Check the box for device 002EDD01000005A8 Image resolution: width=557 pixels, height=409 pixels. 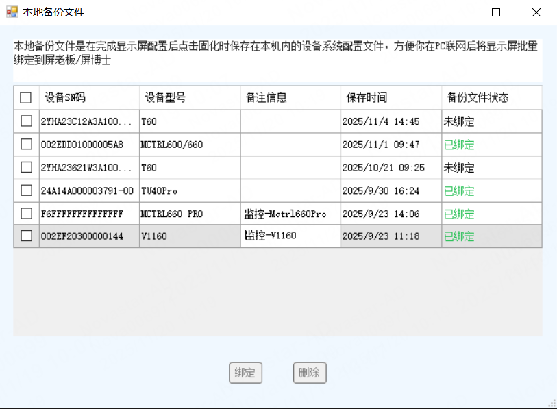(26, 145)
